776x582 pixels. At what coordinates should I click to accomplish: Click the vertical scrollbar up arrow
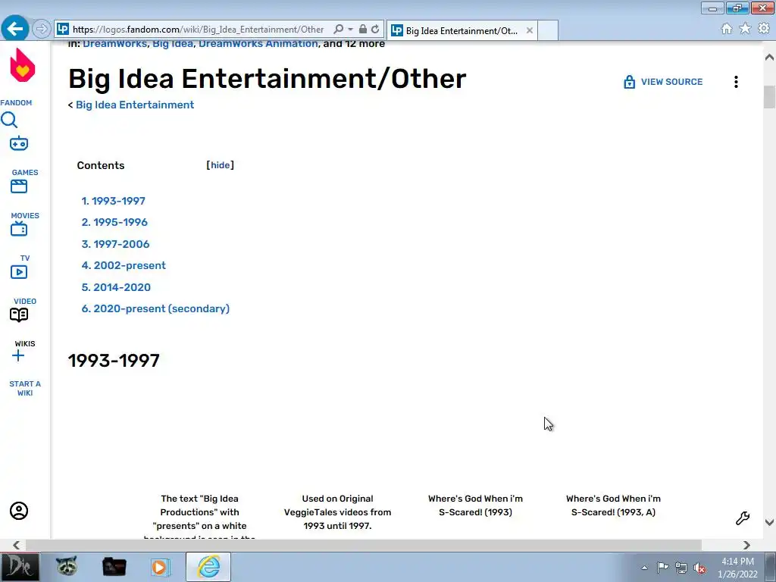[x=769, y=58]
